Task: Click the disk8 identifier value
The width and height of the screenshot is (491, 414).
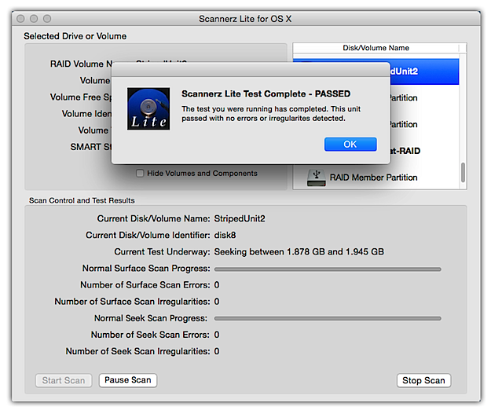Action: pyautogui.click(x=225, y=235)
